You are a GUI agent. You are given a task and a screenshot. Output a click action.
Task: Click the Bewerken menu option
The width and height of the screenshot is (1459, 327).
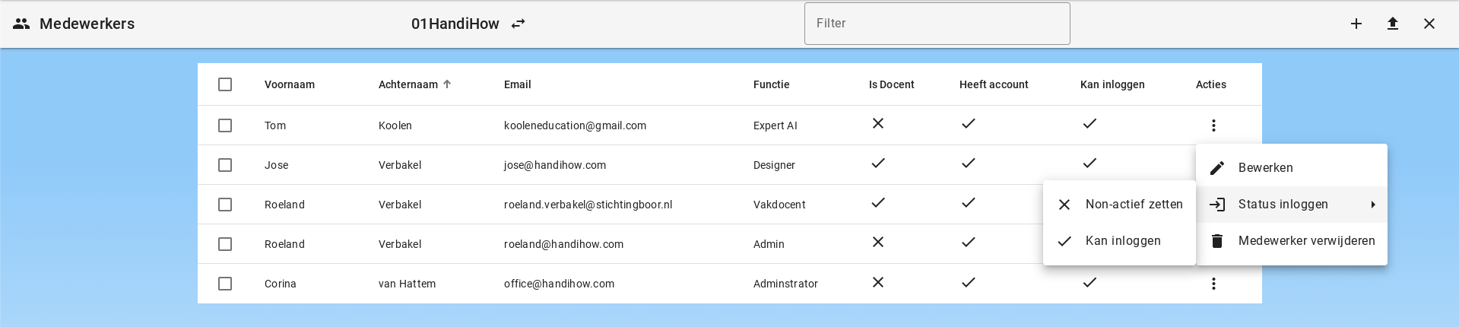pyautogui.click(x=1265, y=168)
